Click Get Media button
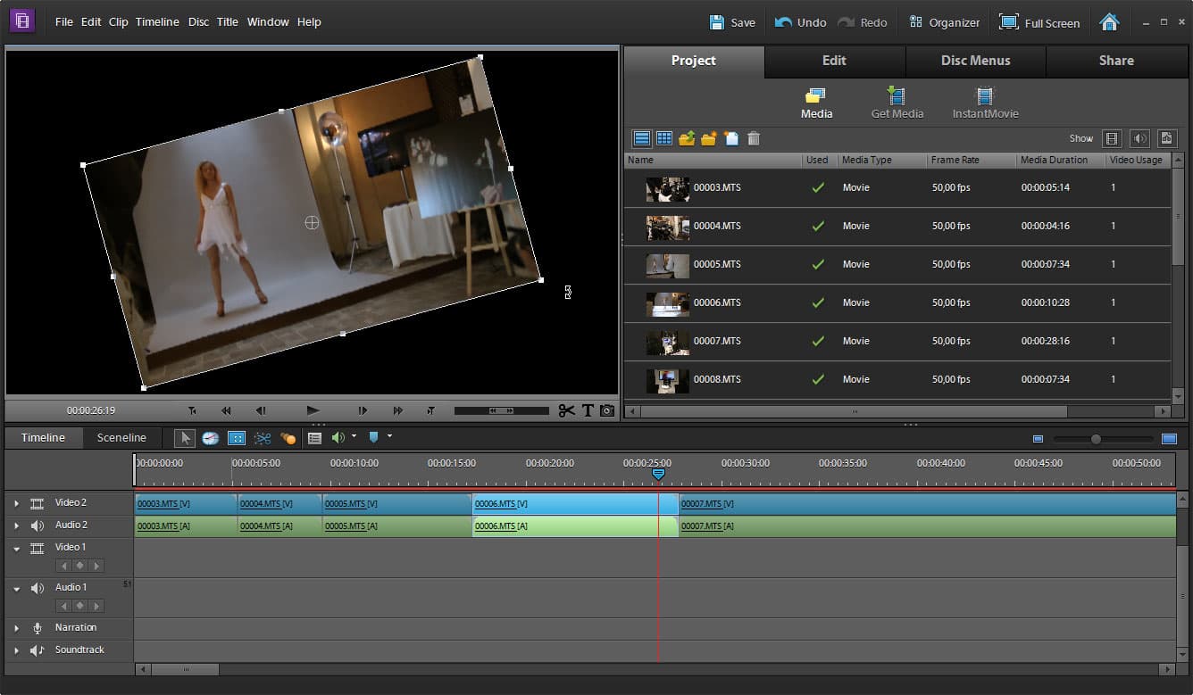Viewport: 1193px width, 695px height. pyautogui.click(x=897, y=103)
